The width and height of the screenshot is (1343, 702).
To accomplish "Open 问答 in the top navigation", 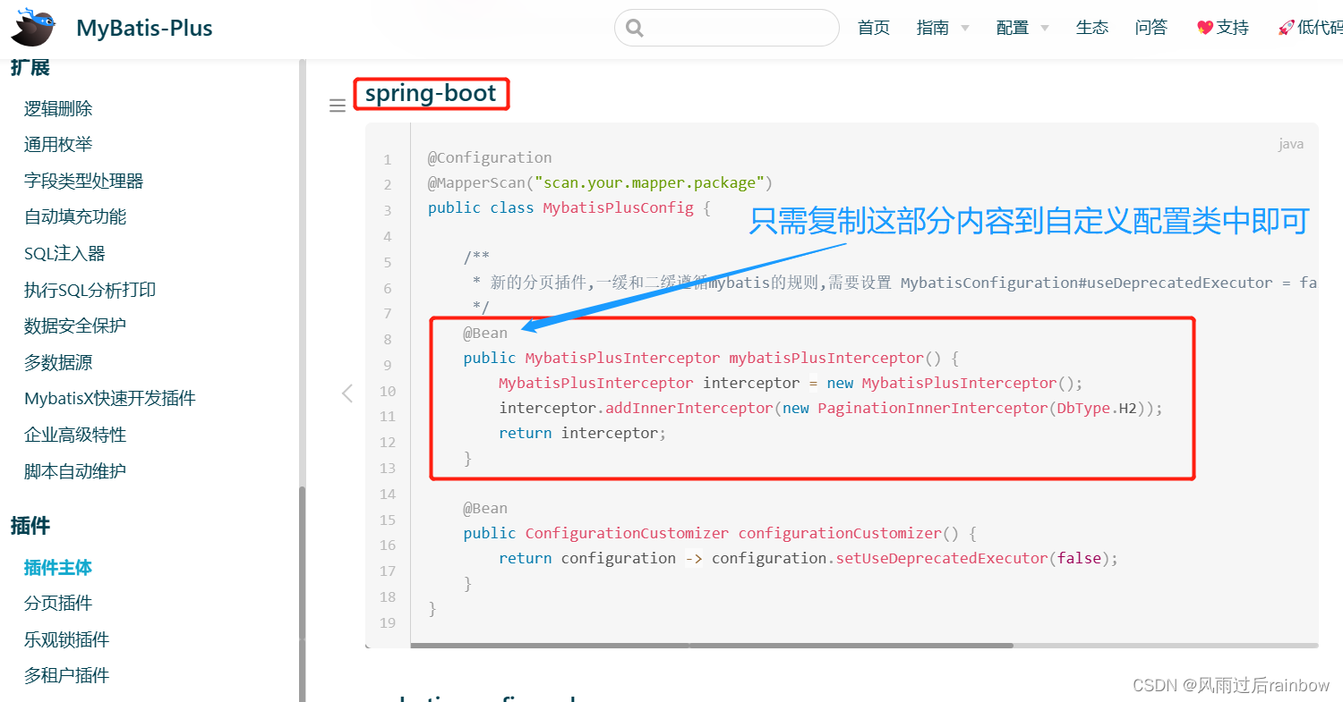I will tap(1151, 28).
